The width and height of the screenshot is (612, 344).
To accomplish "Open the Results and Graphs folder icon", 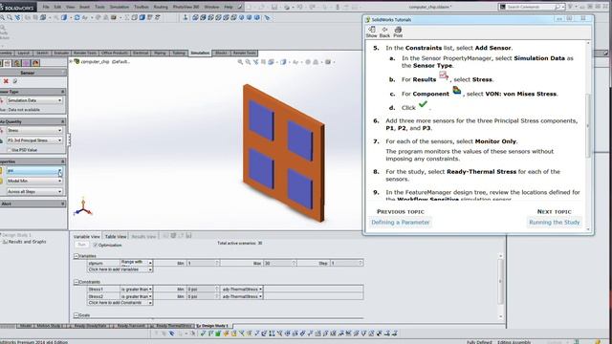I will (x=5, y=242).
